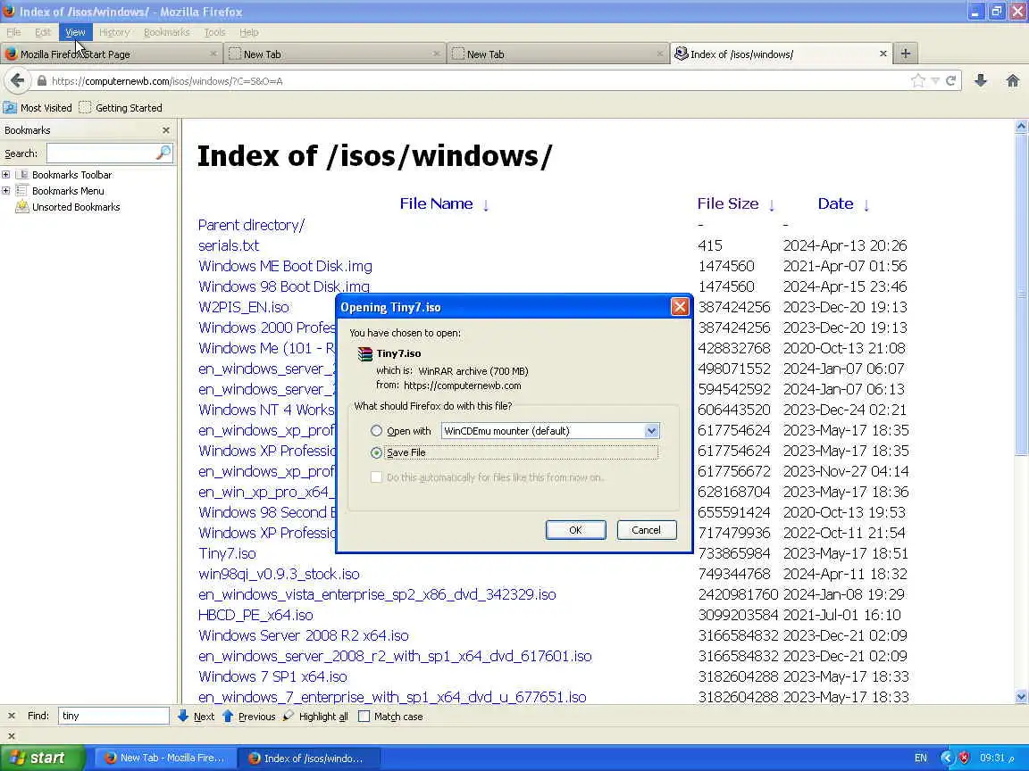Click the bookmarks search magnifier icon
The image size is (1029, 771).
[163, 153]
